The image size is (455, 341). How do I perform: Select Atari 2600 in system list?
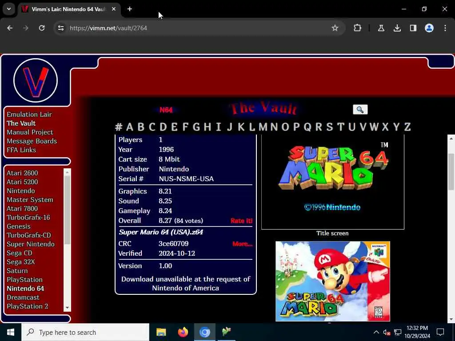[22, 173]
